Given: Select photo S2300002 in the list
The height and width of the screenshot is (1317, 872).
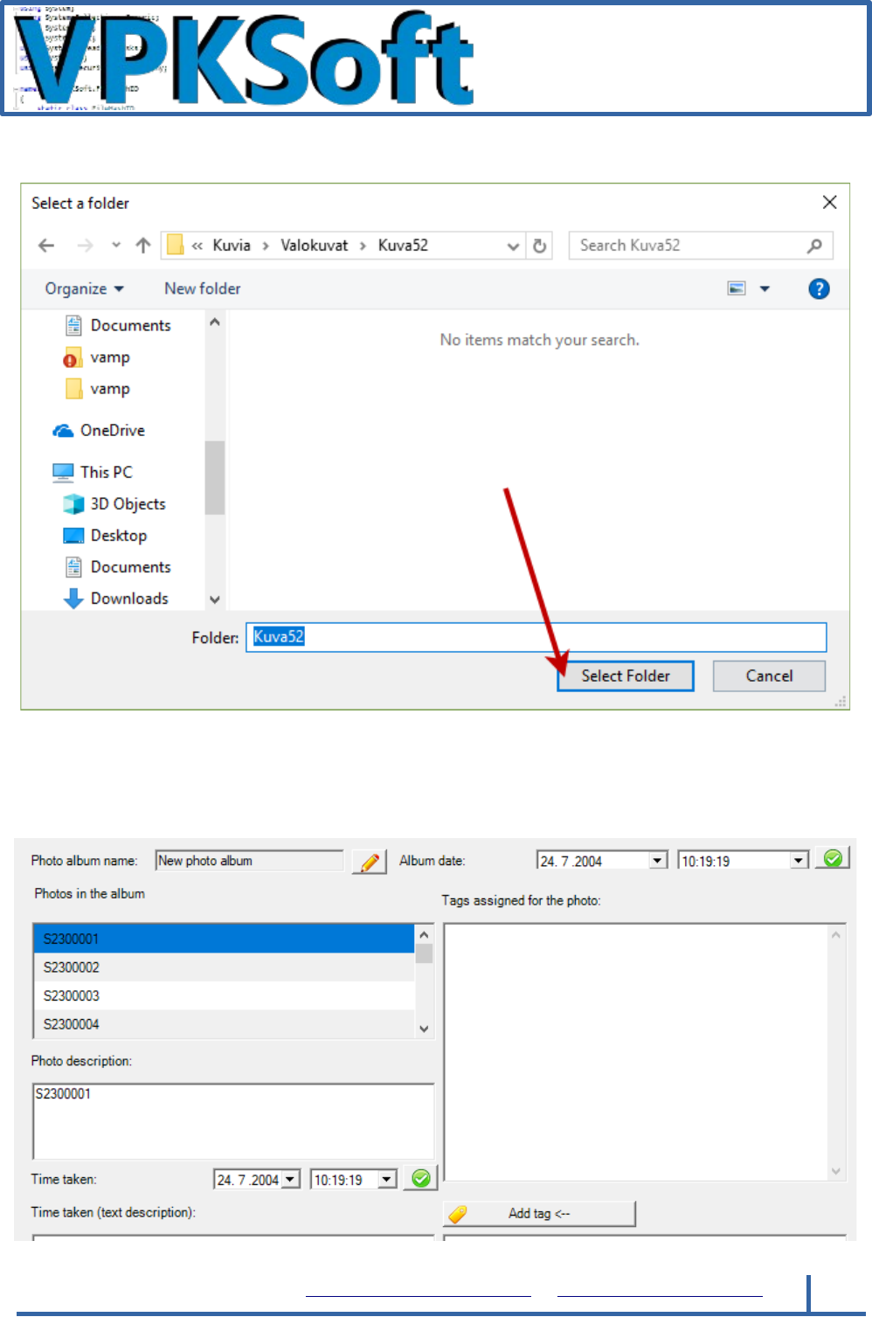Looking at the screenshot, I should [224, 967].
